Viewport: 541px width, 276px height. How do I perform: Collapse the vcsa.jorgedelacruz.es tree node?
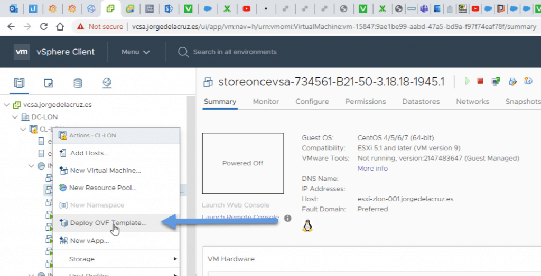6,105
